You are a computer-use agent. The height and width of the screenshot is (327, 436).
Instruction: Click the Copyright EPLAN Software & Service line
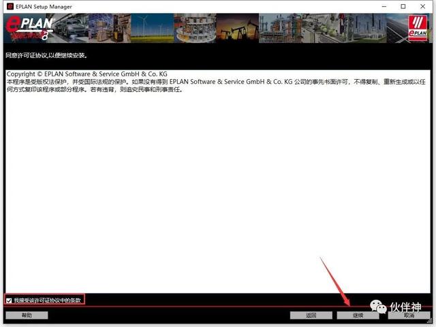tap(87, 74)
